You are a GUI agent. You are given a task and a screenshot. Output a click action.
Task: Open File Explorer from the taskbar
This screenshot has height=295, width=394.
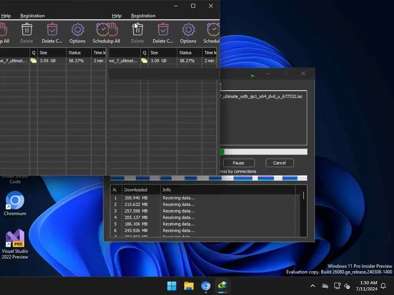[x=189, y=286]
